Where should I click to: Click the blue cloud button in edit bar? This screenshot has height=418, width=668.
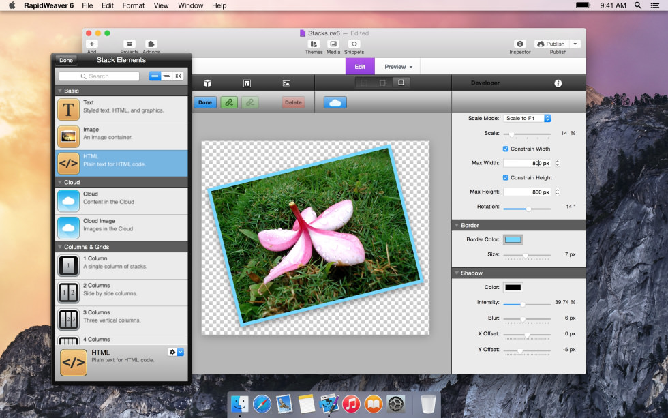(x=335, y=102)
